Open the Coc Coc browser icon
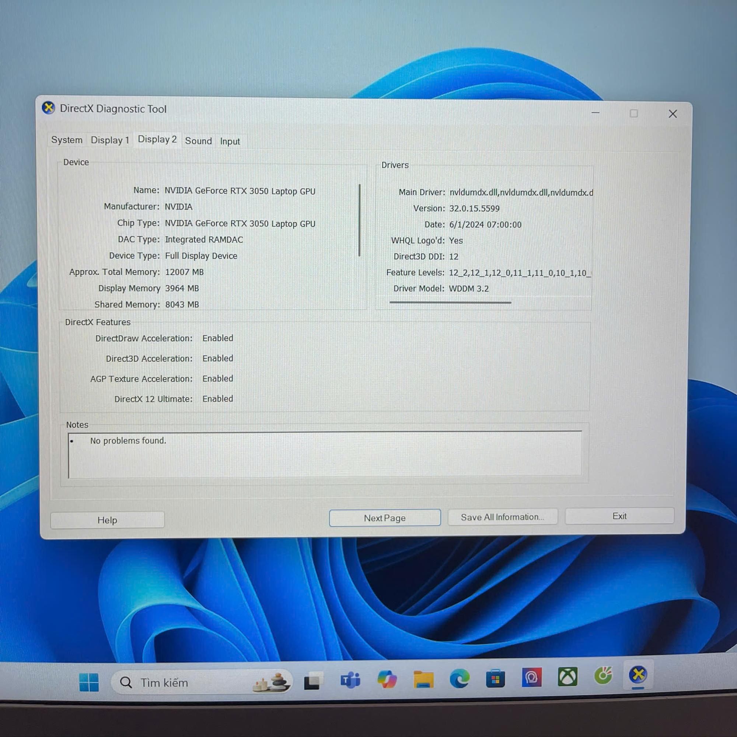This screenshot has height=737, width=737. click(603, 676)
